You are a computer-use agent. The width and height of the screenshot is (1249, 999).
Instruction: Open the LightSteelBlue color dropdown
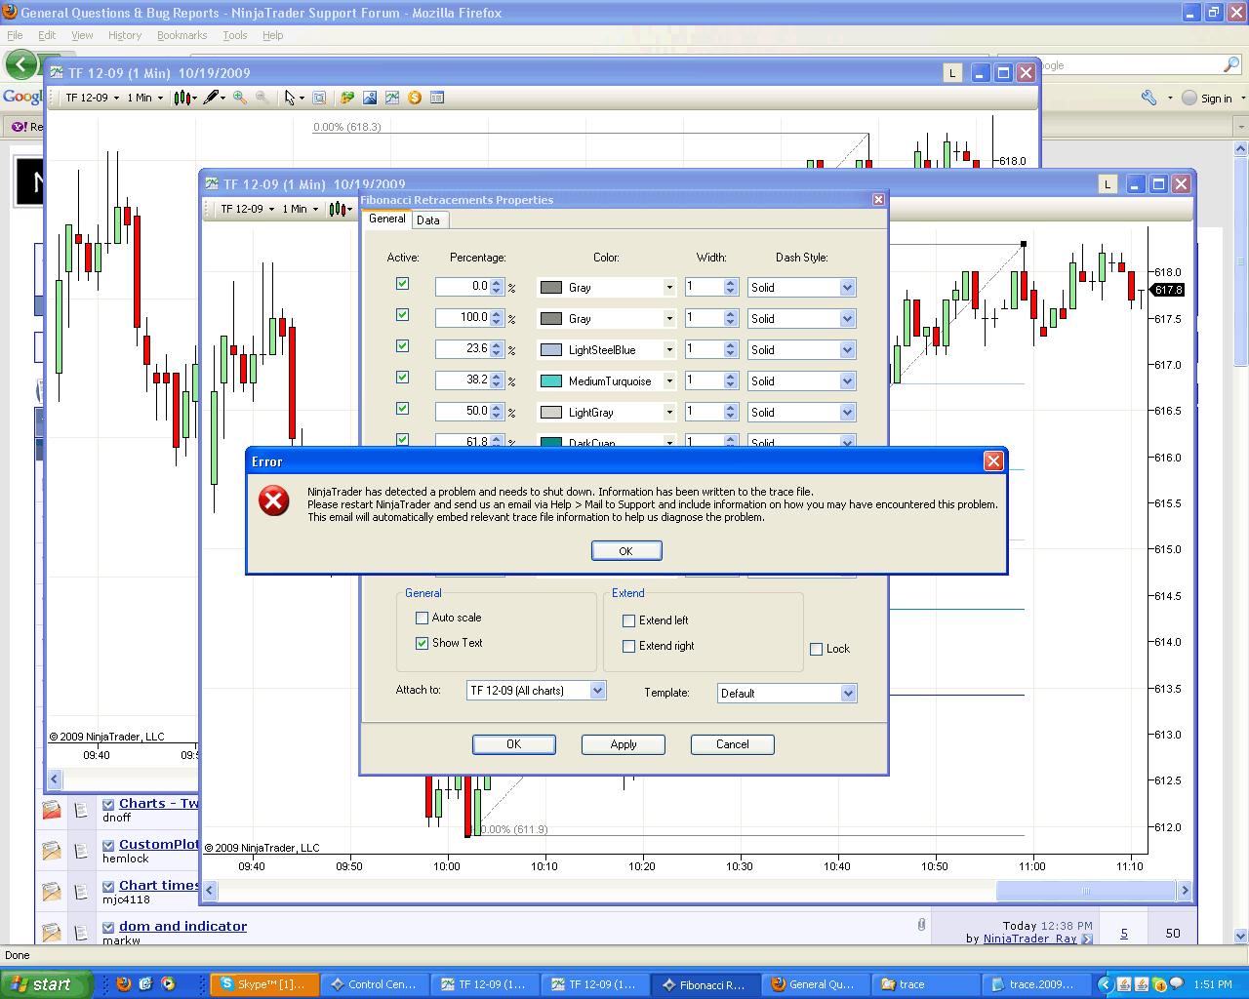[x=669, y=350]
